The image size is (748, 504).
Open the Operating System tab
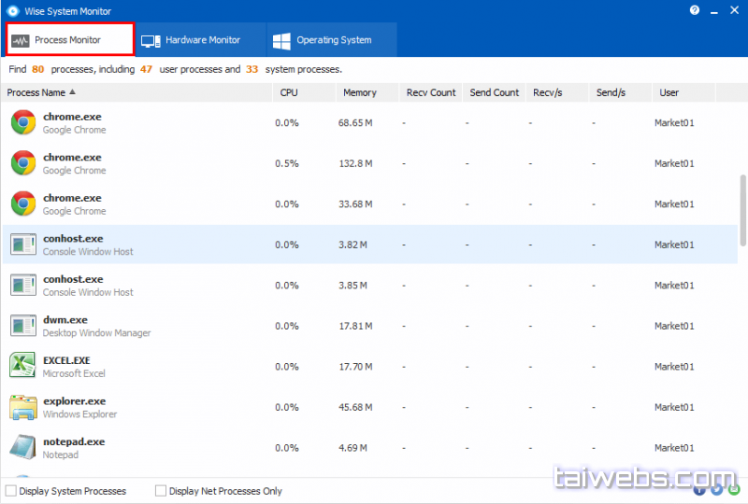323,40
